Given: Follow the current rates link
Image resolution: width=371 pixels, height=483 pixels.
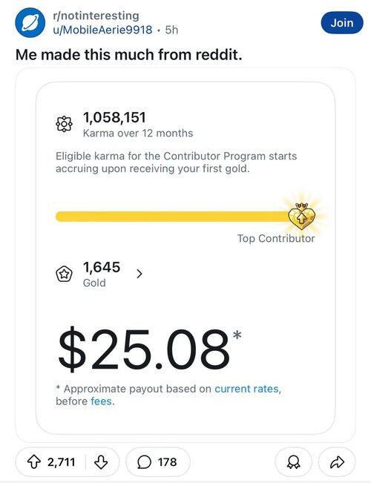Looking at the screenshot, I should point(246,389).
